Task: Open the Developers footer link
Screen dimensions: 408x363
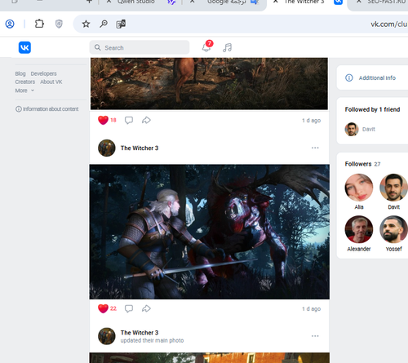Action: click(43, 73)
